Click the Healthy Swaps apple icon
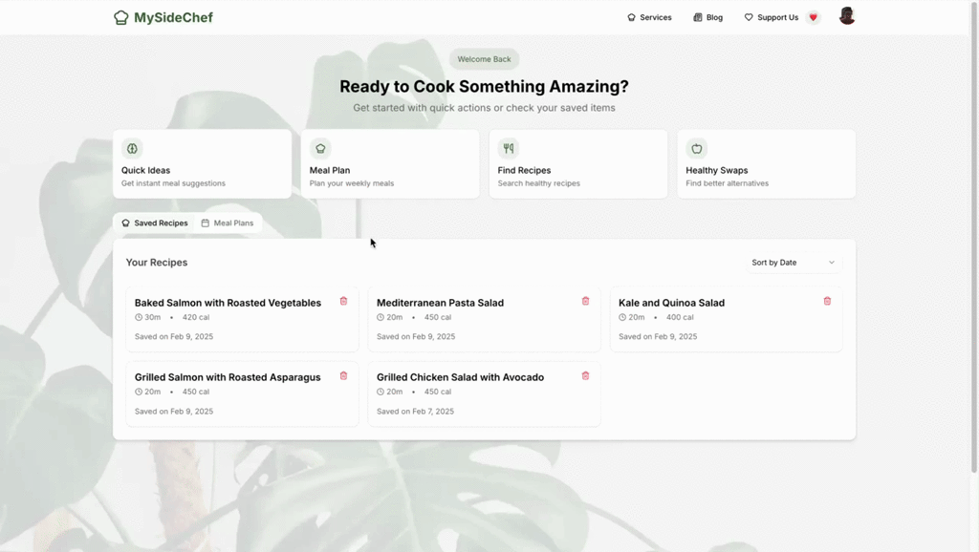The image size is (979, 552). tap(697, 148)
